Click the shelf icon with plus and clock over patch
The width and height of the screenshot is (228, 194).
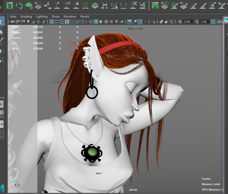[165, 5]
